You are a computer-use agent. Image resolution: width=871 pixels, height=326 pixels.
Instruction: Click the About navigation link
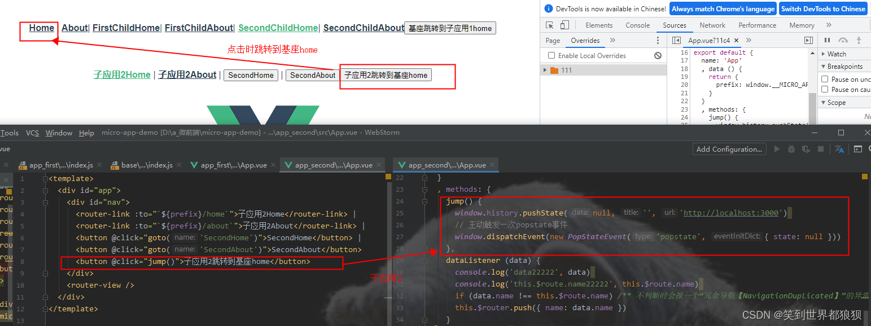pyautogui.click(x=75, y=28)
